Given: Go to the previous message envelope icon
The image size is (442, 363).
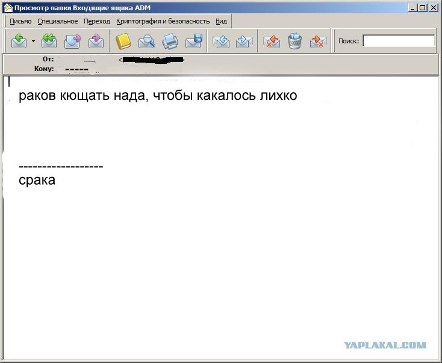Looking at the screenshot, I should pos(221,42).
